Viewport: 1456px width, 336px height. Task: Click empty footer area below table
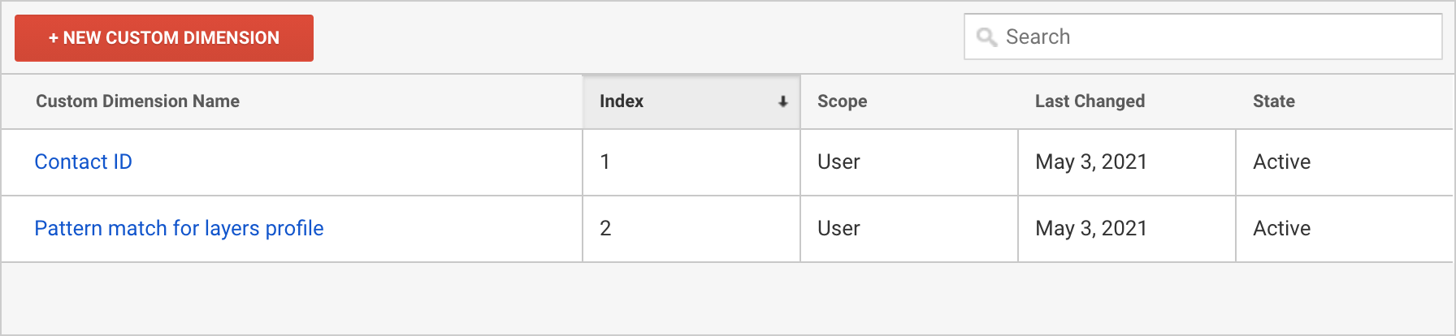[x=727, y=298]
